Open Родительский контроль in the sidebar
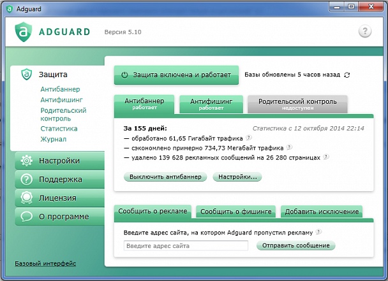 click(63, 115)
